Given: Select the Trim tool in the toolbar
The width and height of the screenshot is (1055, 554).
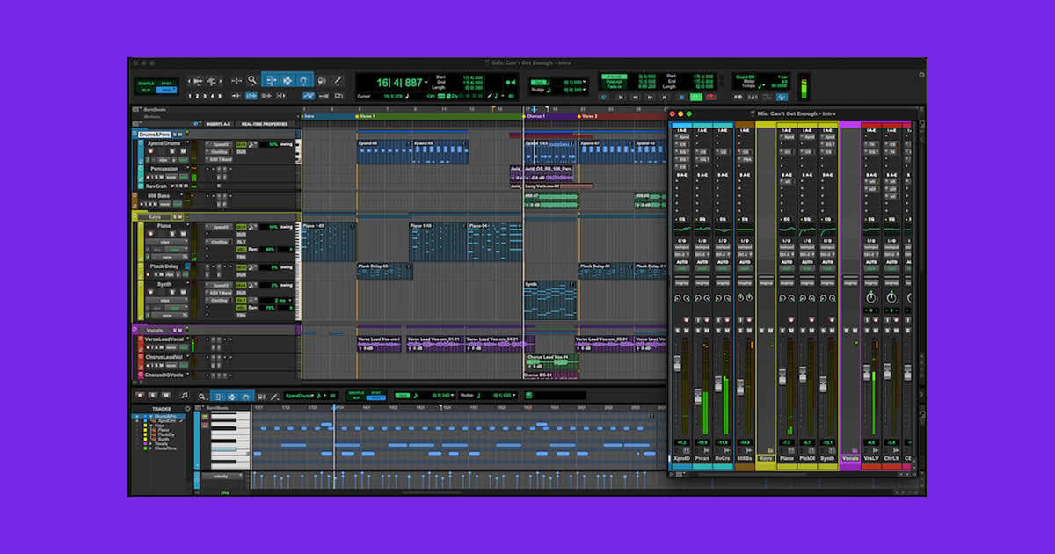Looking at the screenshot, I should pyautogui.click(x=271, y=82).
